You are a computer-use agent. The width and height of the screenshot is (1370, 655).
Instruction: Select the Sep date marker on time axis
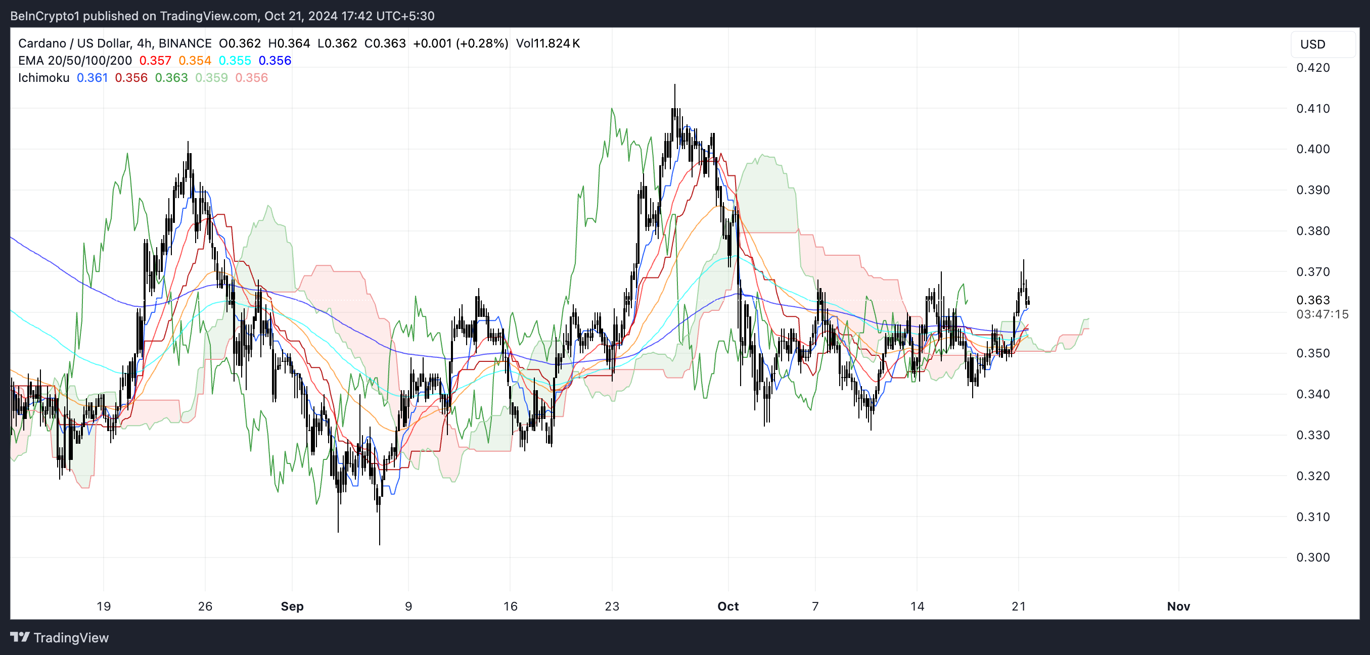292,606
